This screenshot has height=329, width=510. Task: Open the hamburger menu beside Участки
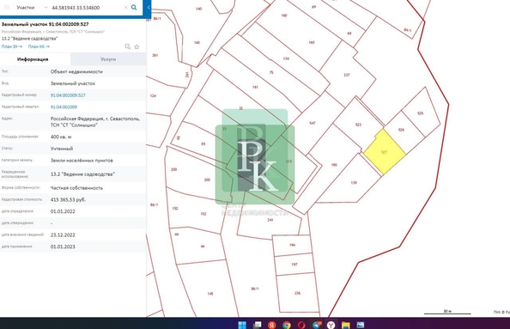pos(7,8)
